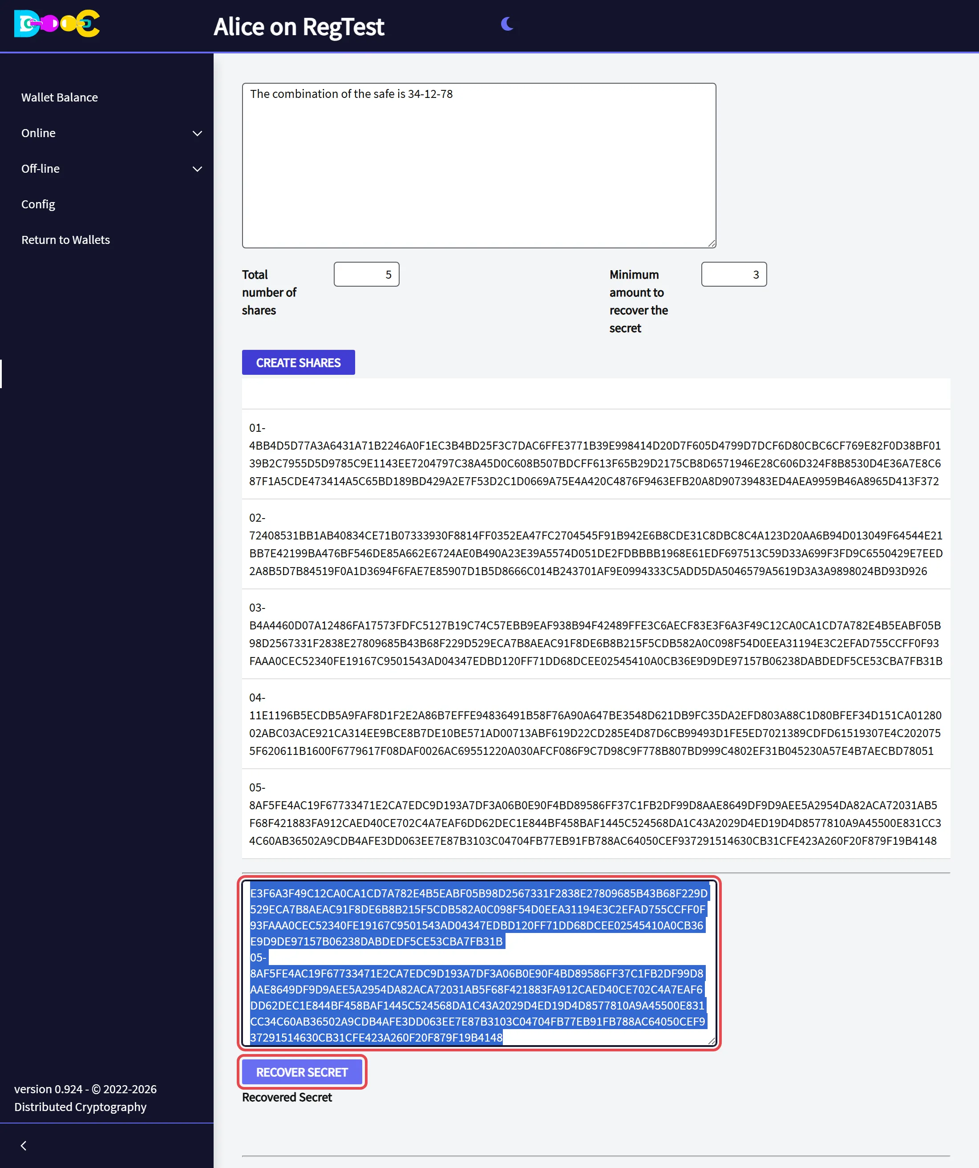Screen dimensions: 979x1168
Task: Select share 01- row
Action: [596, 454]
